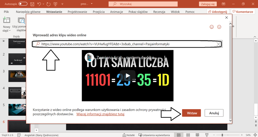
Task: Close the online video dialog
Action: coord(227,18)
